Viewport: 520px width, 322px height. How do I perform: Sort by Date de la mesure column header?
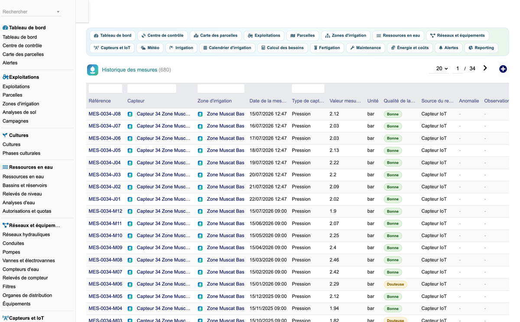[x=268, y=101]
